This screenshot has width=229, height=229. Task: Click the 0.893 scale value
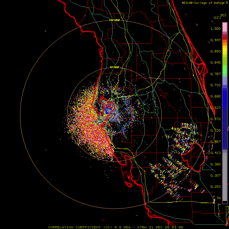(216, 51)
